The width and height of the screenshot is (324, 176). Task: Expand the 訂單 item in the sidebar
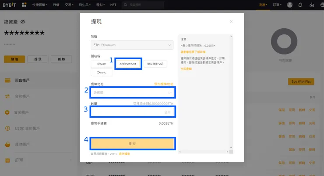click(38, 160)
